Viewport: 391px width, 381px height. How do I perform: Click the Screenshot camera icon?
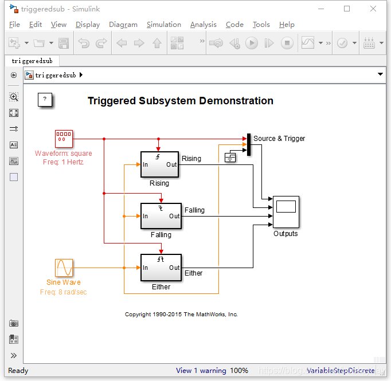point(14,323)
